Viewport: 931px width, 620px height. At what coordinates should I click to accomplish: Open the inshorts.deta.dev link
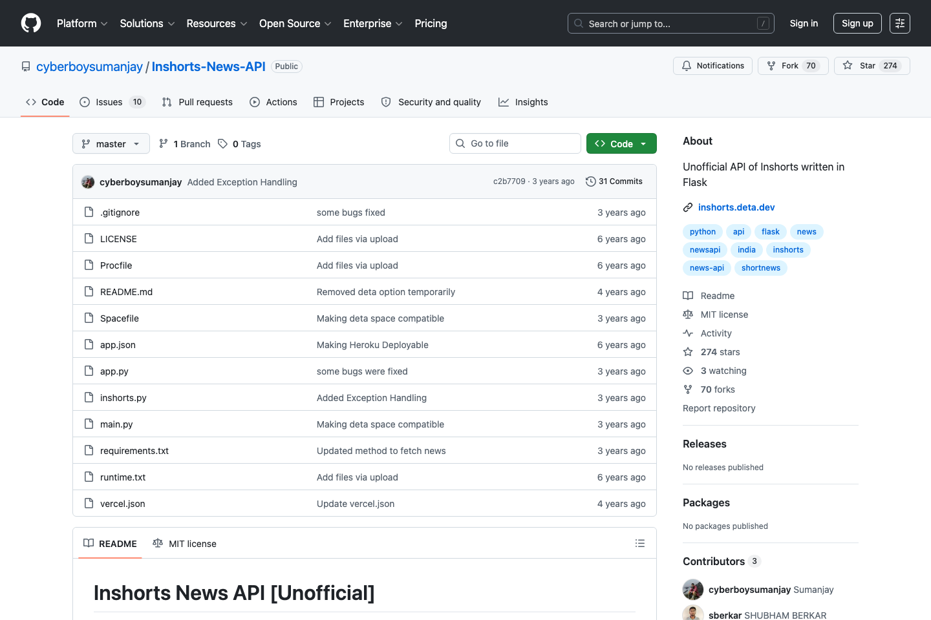pyautogui.click(x=736, y=207)
